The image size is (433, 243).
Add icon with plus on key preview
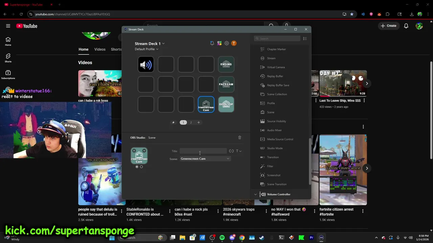(134, 151)
